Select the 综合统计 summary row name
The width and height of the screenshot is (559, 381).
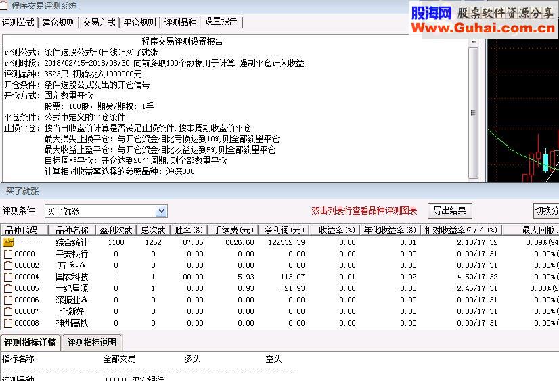pyautogui.click(x=72, y=242)
